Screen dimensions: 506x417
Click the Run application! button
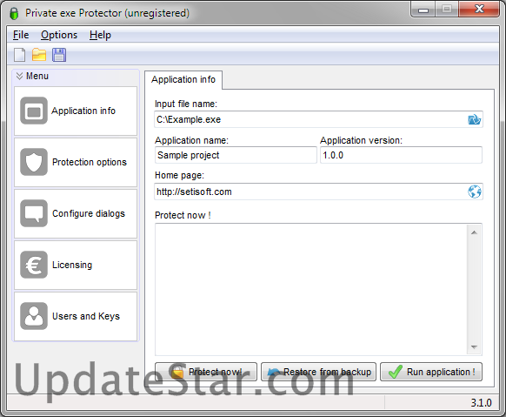click(431, 372)
